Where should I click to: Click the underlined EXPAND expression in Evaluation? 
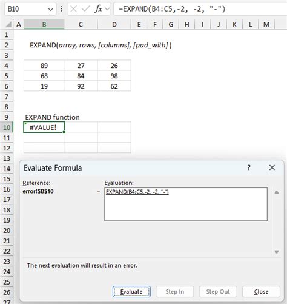point(137,192)
